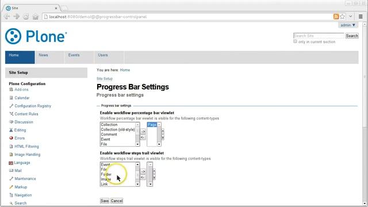This screenshot has height=207, width=368.
Task: Click the Language flag icon
Action: tap(11, 163)
